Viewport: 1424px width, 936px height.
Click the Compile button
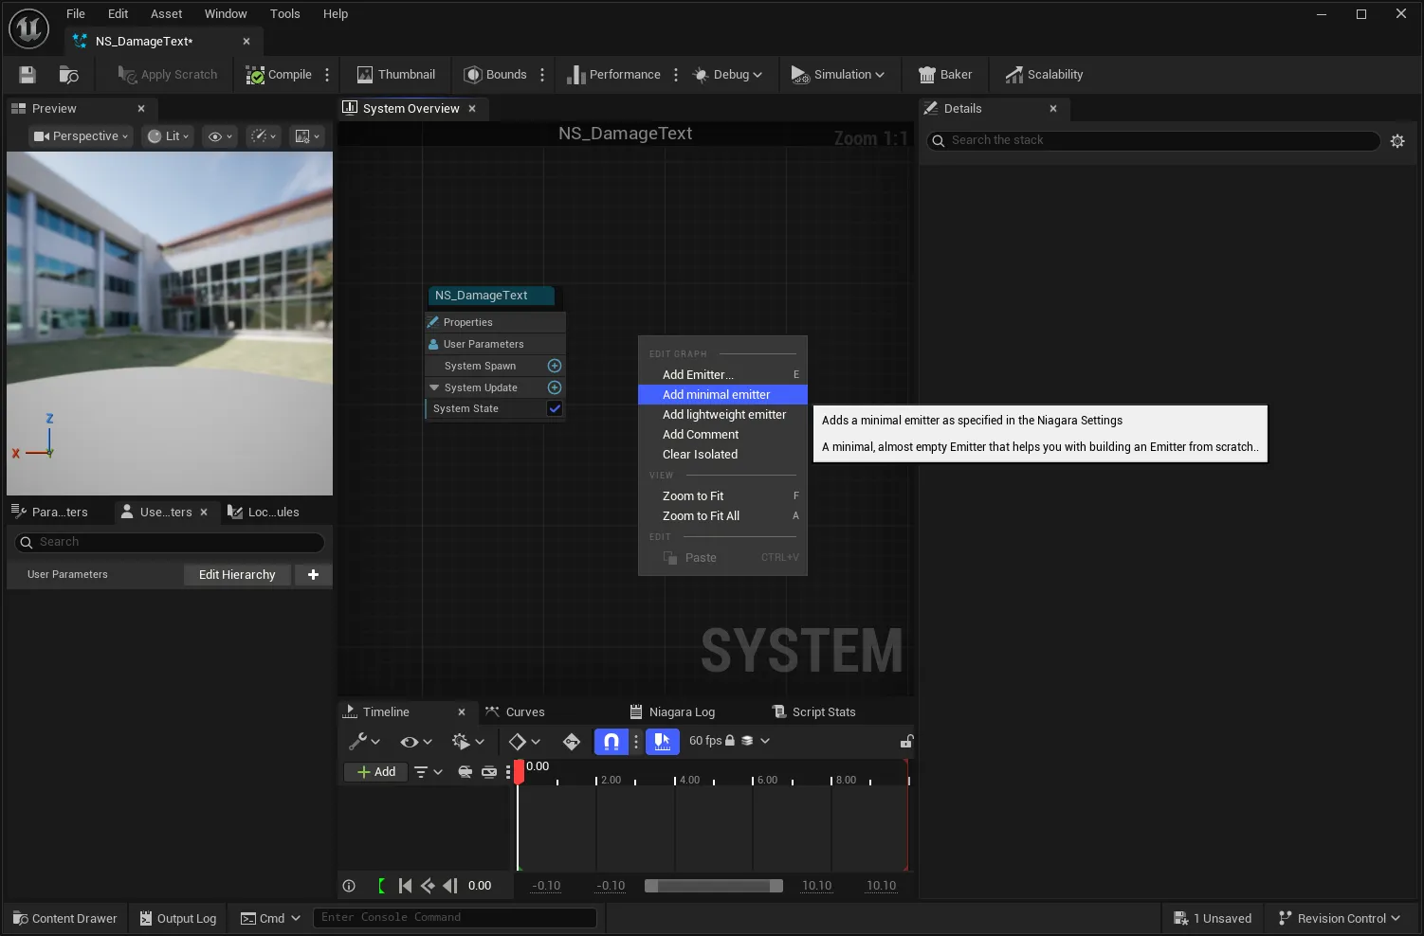(x=279, y=75)
